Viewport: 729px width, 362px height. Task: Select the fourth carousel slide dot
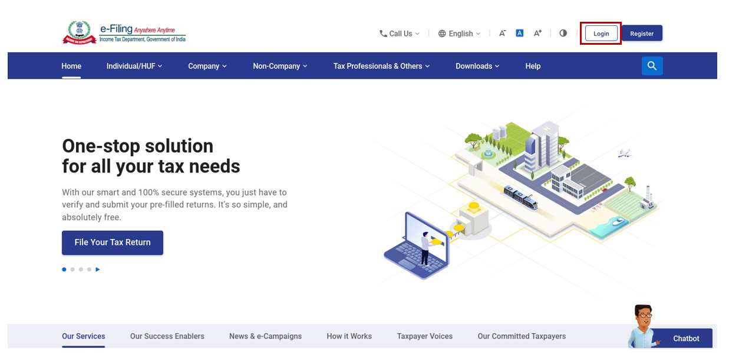(89, 270)
